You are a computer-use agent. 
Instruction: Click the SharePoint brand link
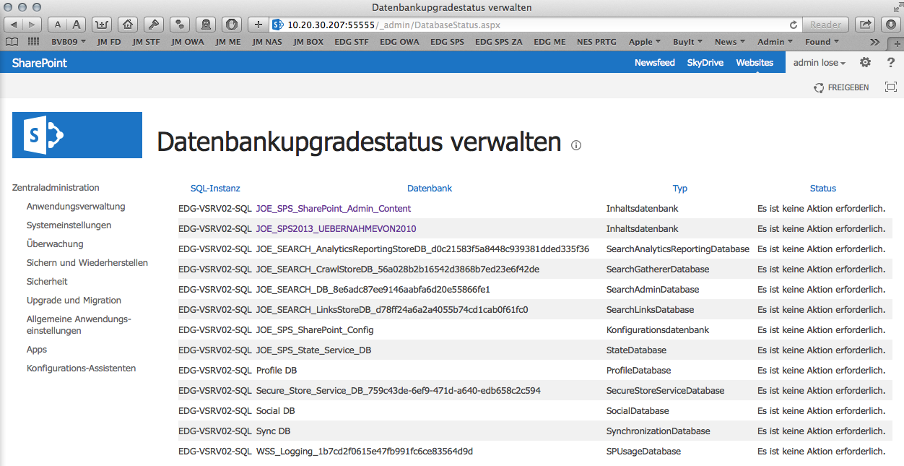(40, 63)
